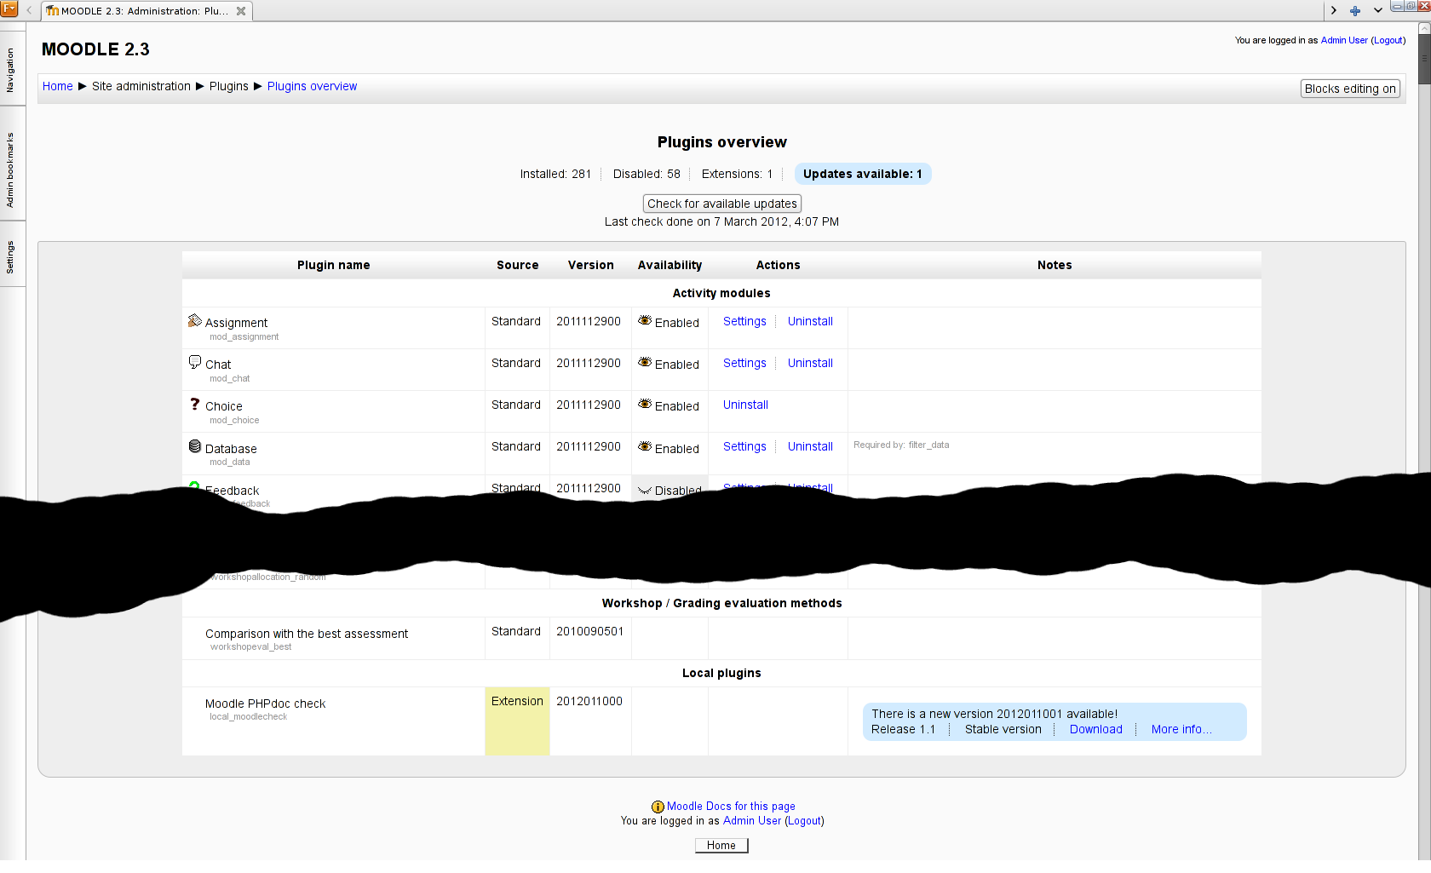Click the Database module icon
Screen dimensions: 1431x873
click(x=195, y=446)
